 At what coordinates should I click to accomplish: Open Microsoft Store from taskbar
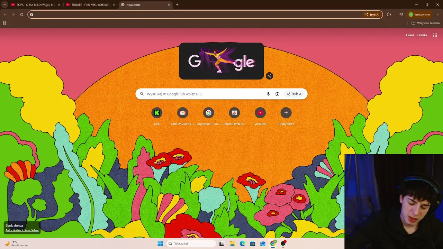[x=253, y=243]
